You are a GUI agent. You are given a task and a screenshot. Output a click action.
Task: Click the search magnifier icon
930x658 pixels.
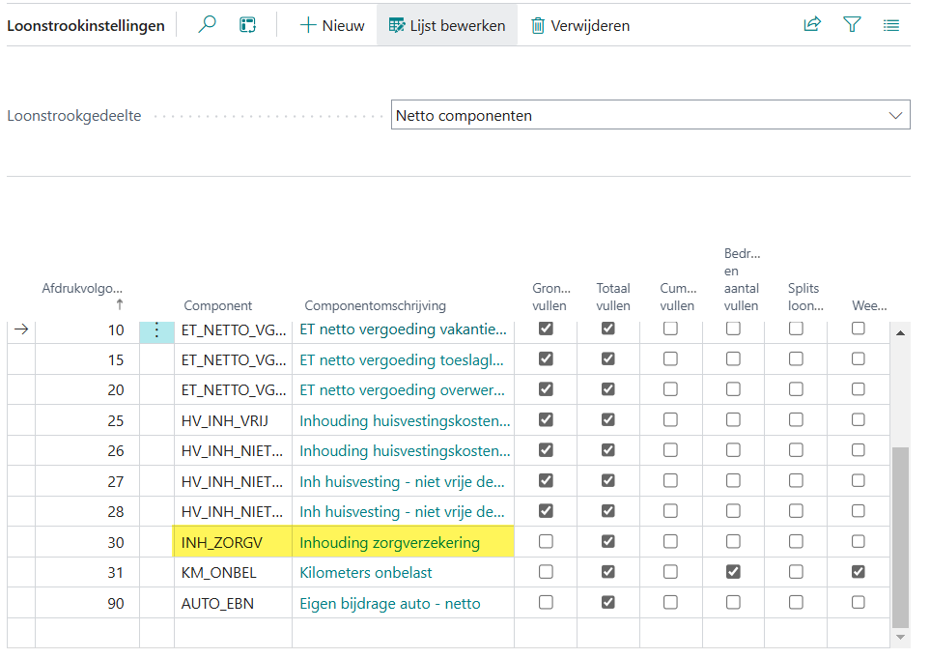tap(207, 25)
